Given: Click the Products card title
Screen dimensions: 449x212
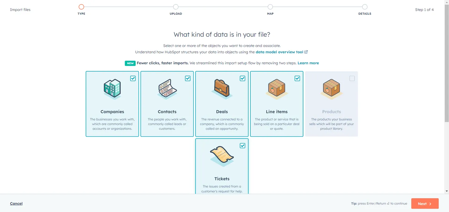Looking at the screenshot, I should (x=331, y=112).
